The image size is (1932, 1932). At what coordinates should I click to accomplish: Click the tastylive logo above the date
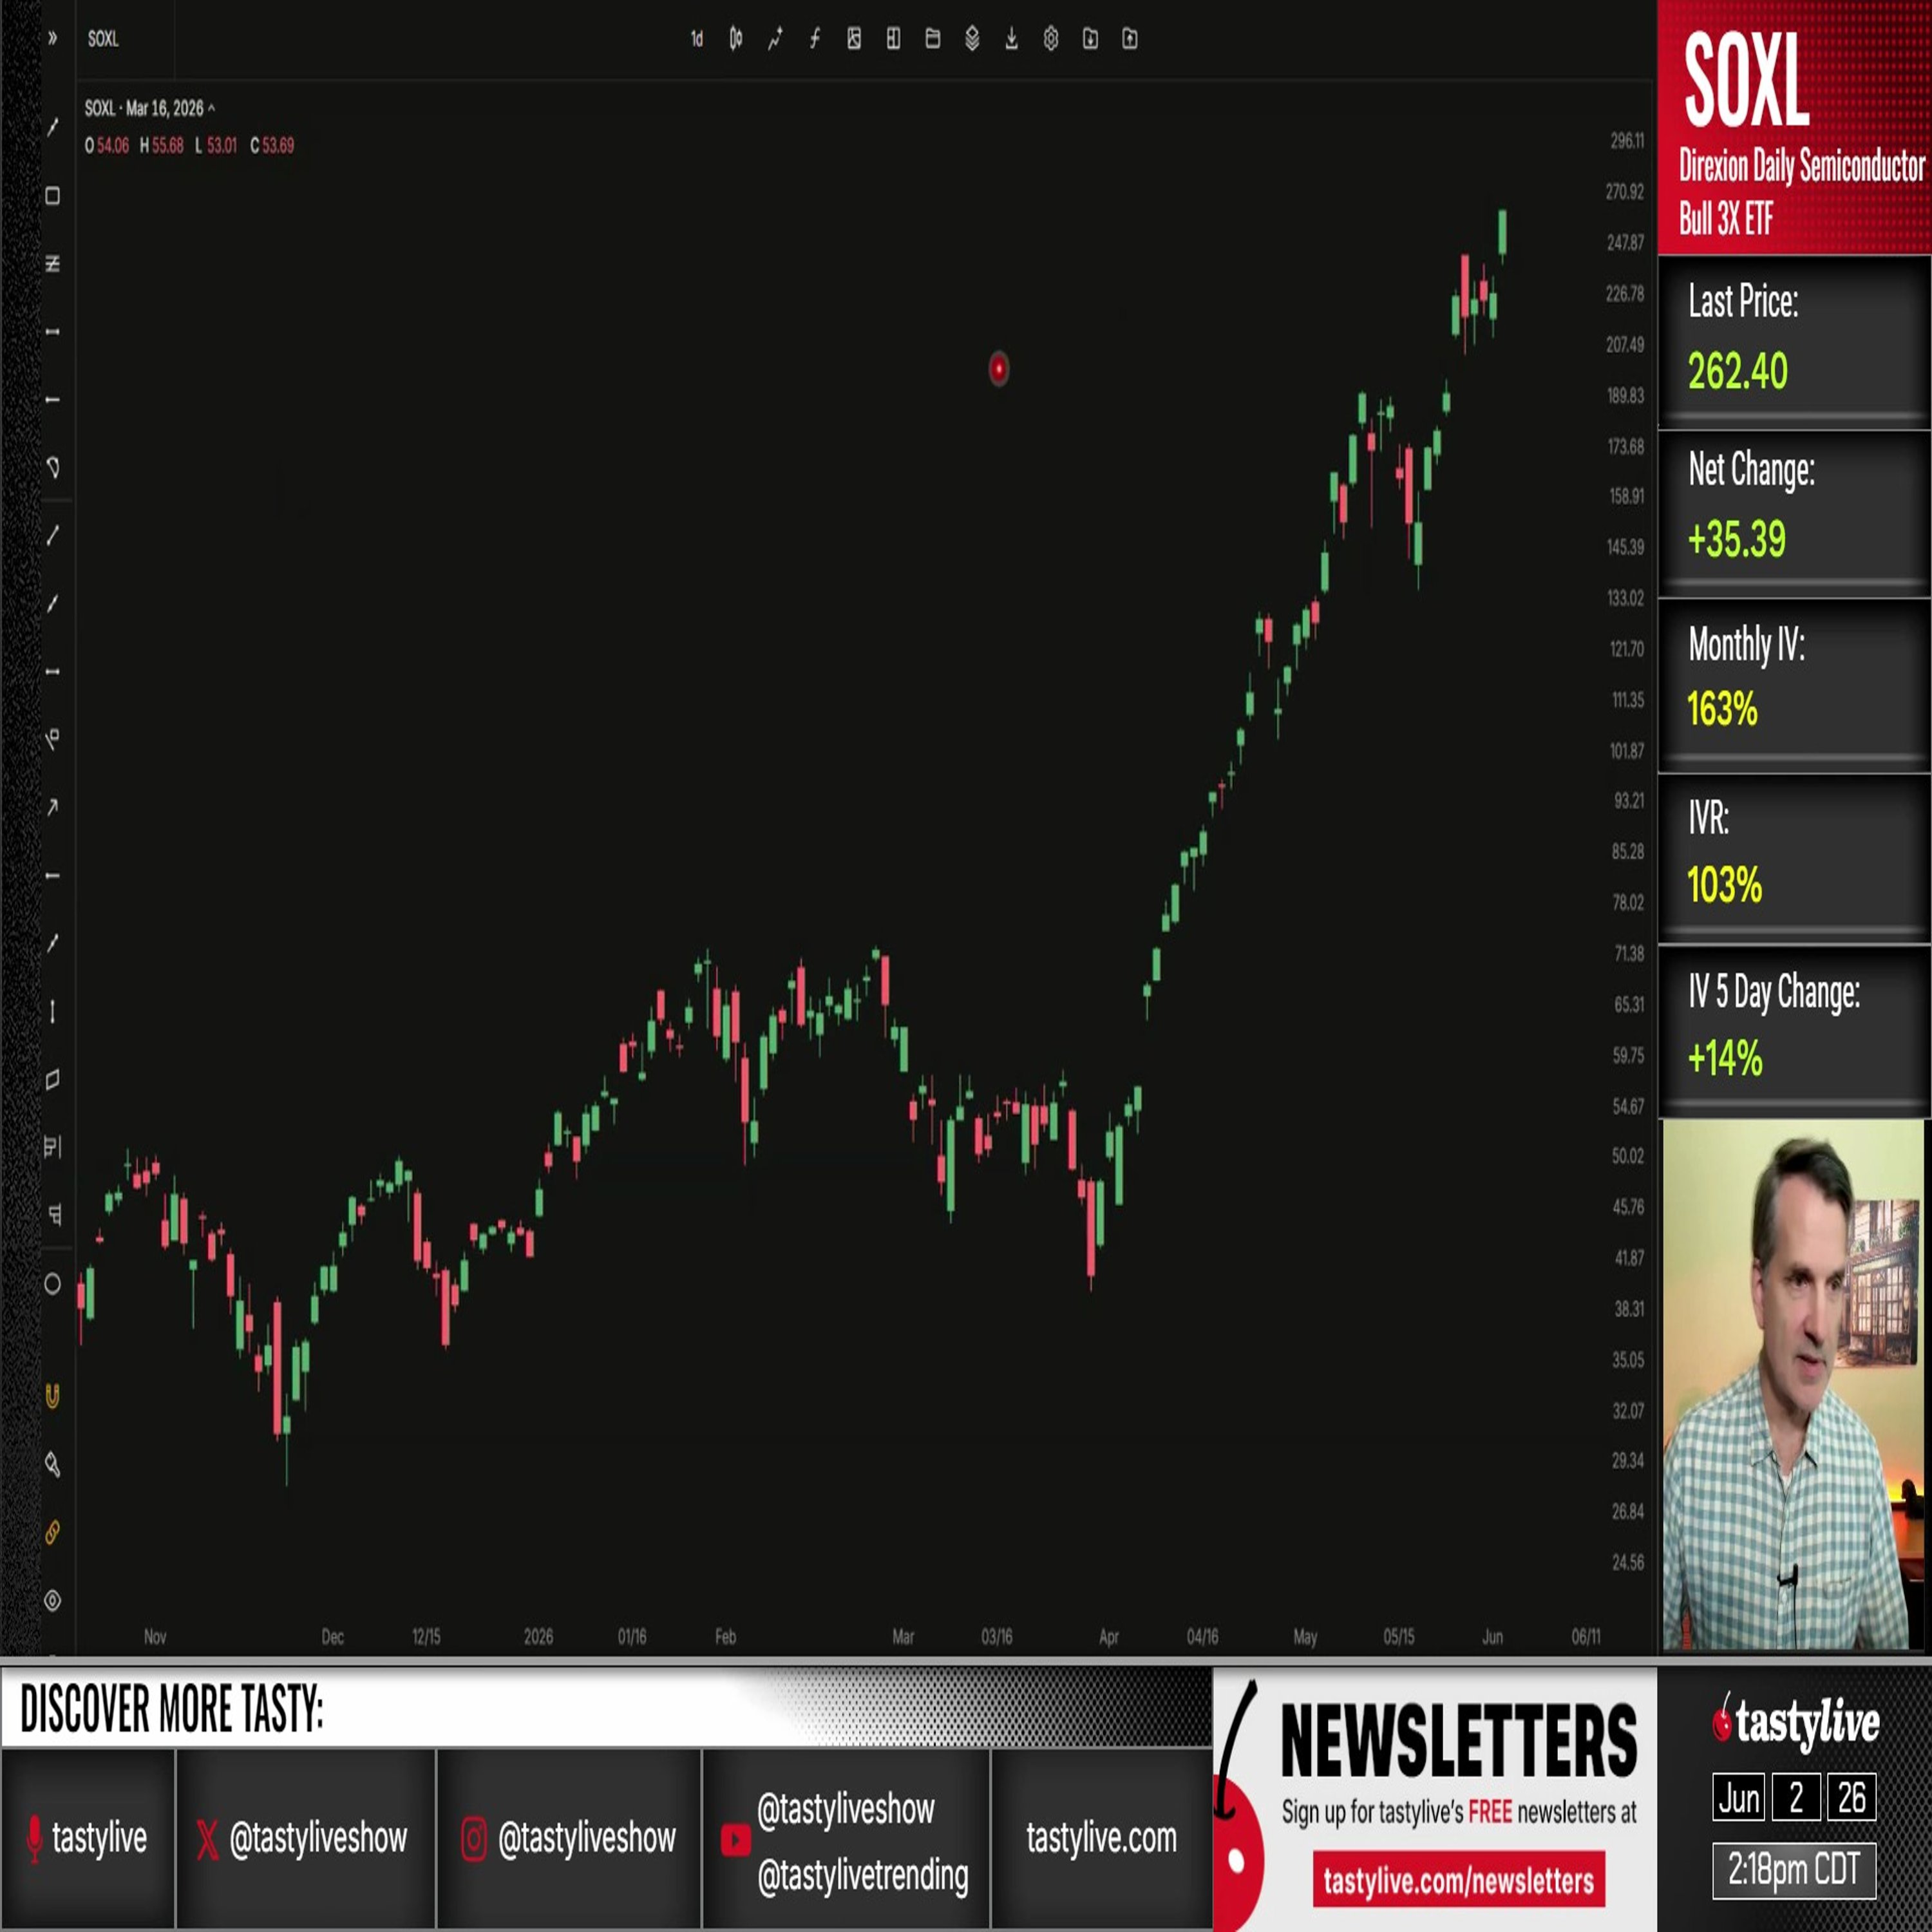point(1795,1723)
